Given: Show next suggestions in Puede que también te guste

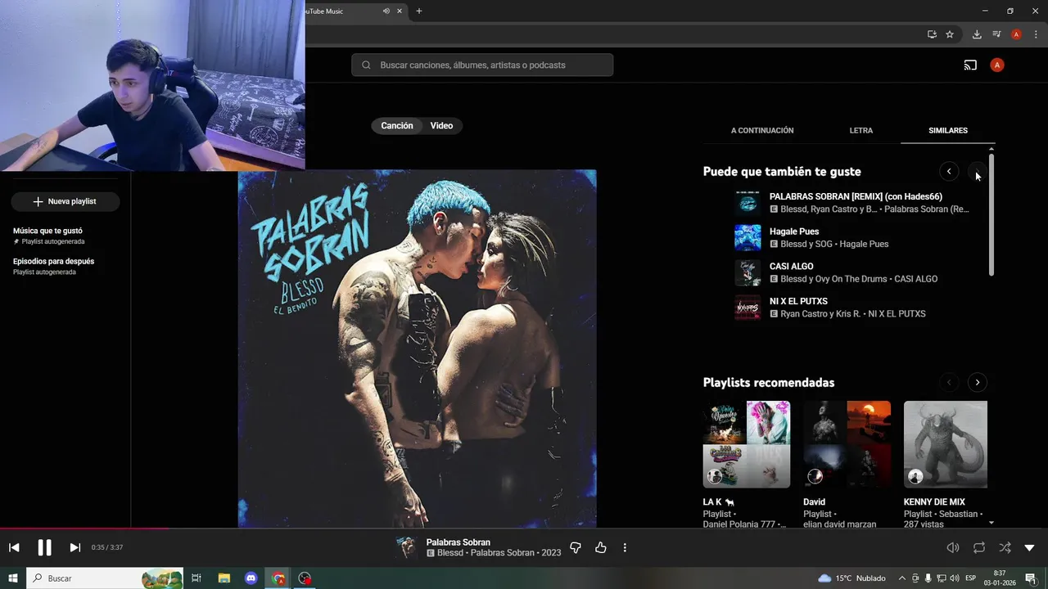Looking at the screenshot, I should pos(977,171).
